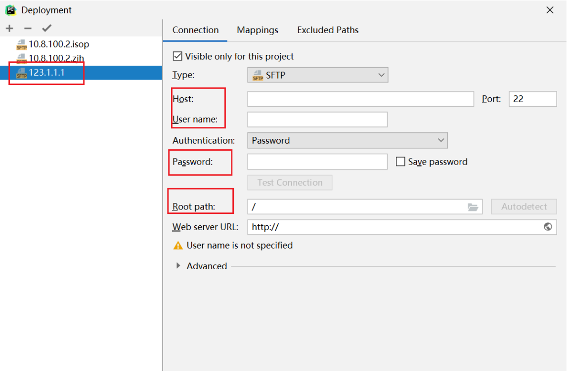Click the Host input field
This screenshot has width=567, height=371.
click(360, 99)
